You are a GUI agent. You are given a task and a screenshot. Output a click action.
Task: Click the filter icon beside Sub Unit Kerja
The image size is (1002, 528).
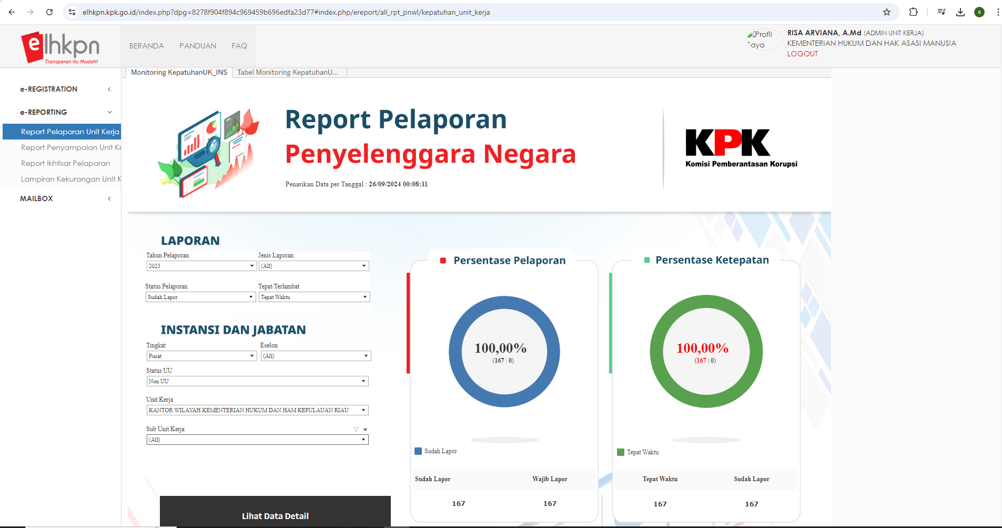tap(357, 429)
